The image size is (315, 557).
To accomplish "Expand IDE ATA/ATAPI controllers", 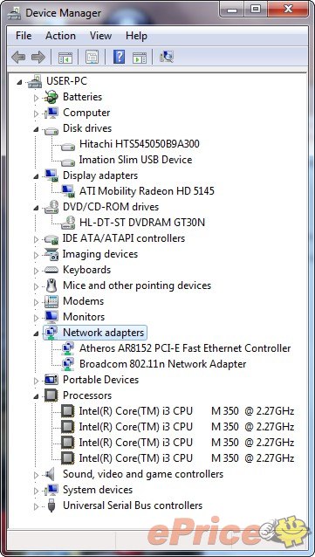I will point(36,239).
